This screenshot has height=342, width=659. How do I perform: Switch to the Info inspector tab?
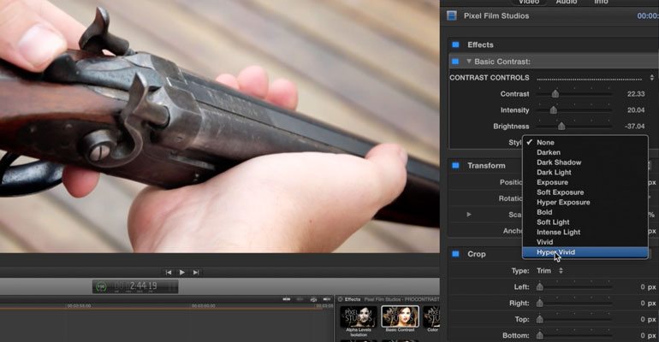601,2
